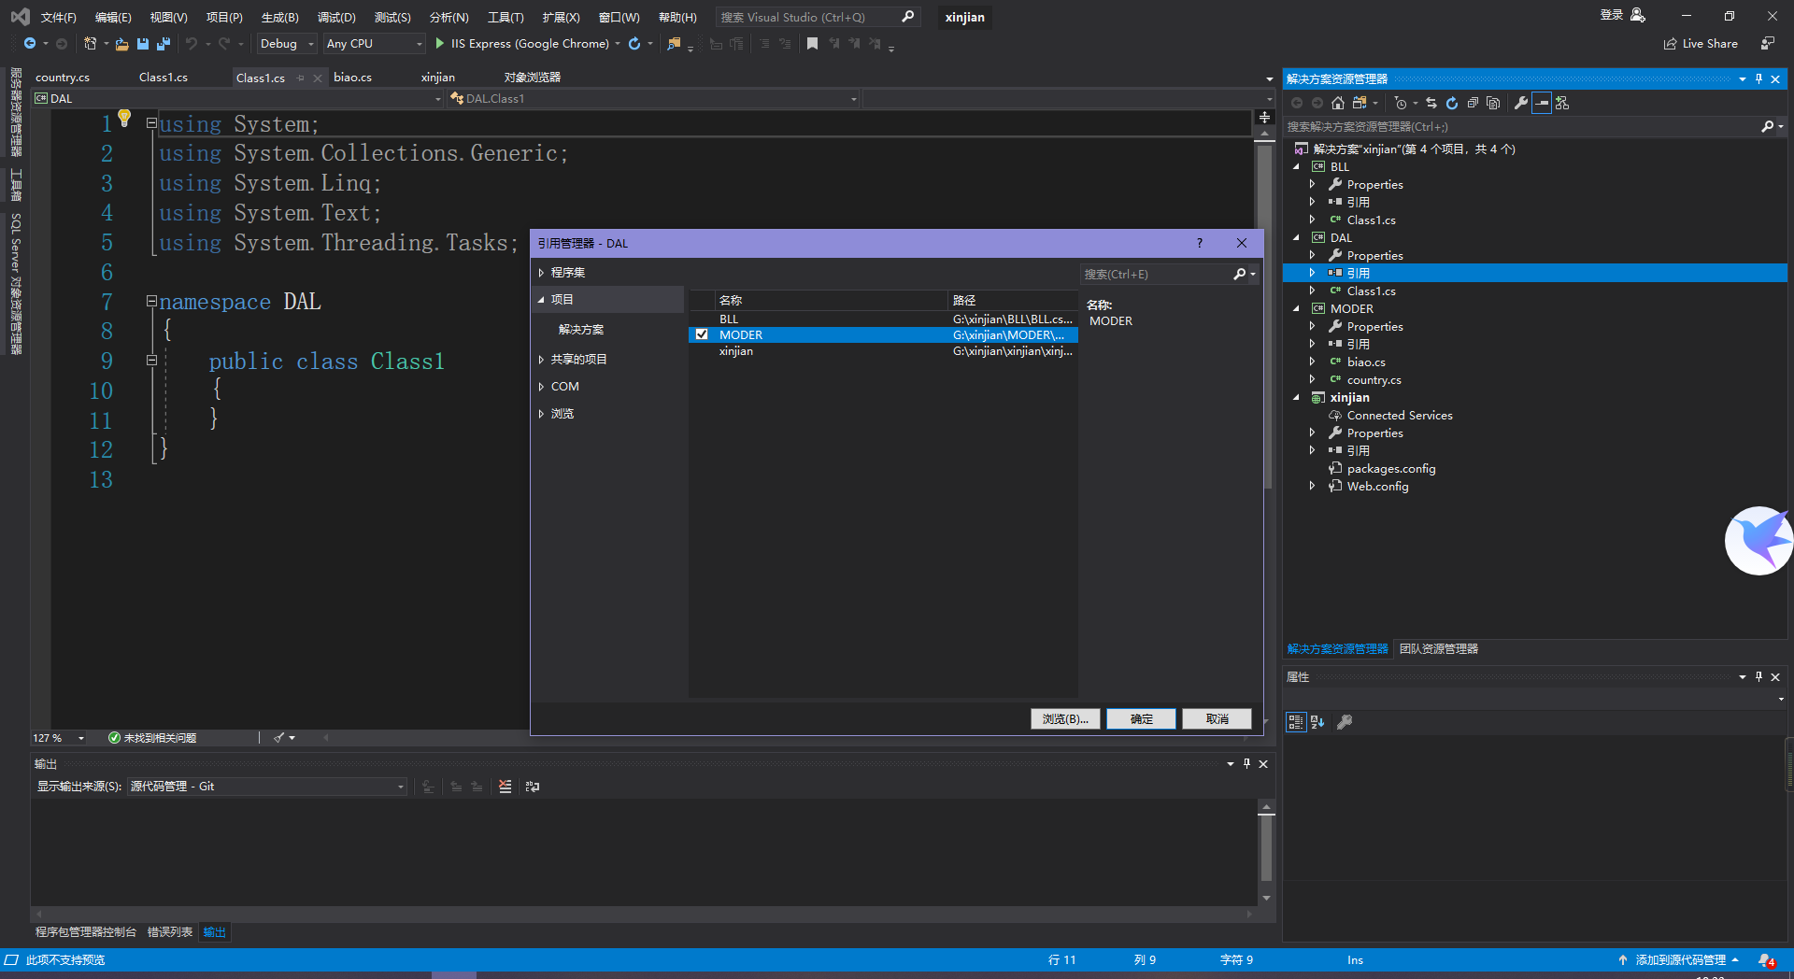The image size is (1794, 979).
Task: Open DAL.Class1 type dropdown above editor
Action: coord(653,98)
